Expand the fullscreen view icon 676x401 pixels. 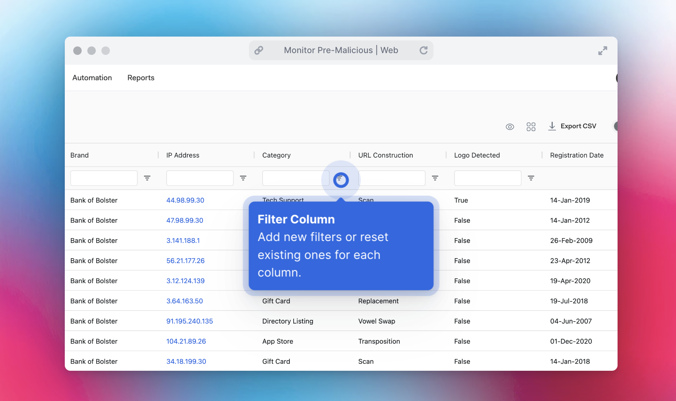coord(603,51)
